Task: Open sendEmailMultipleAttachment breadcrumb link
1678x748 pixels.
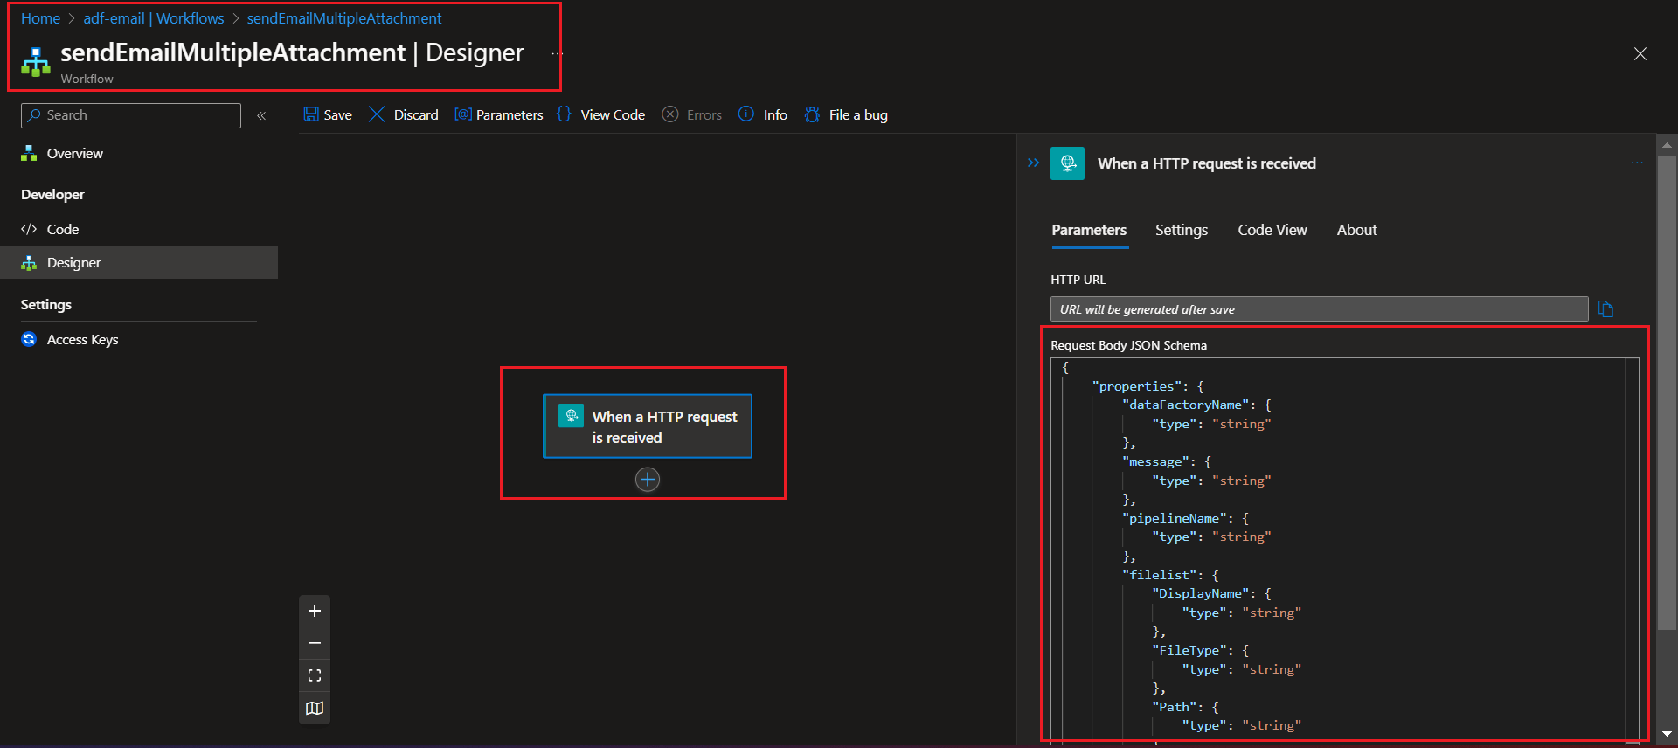Action: pos(344,18)
